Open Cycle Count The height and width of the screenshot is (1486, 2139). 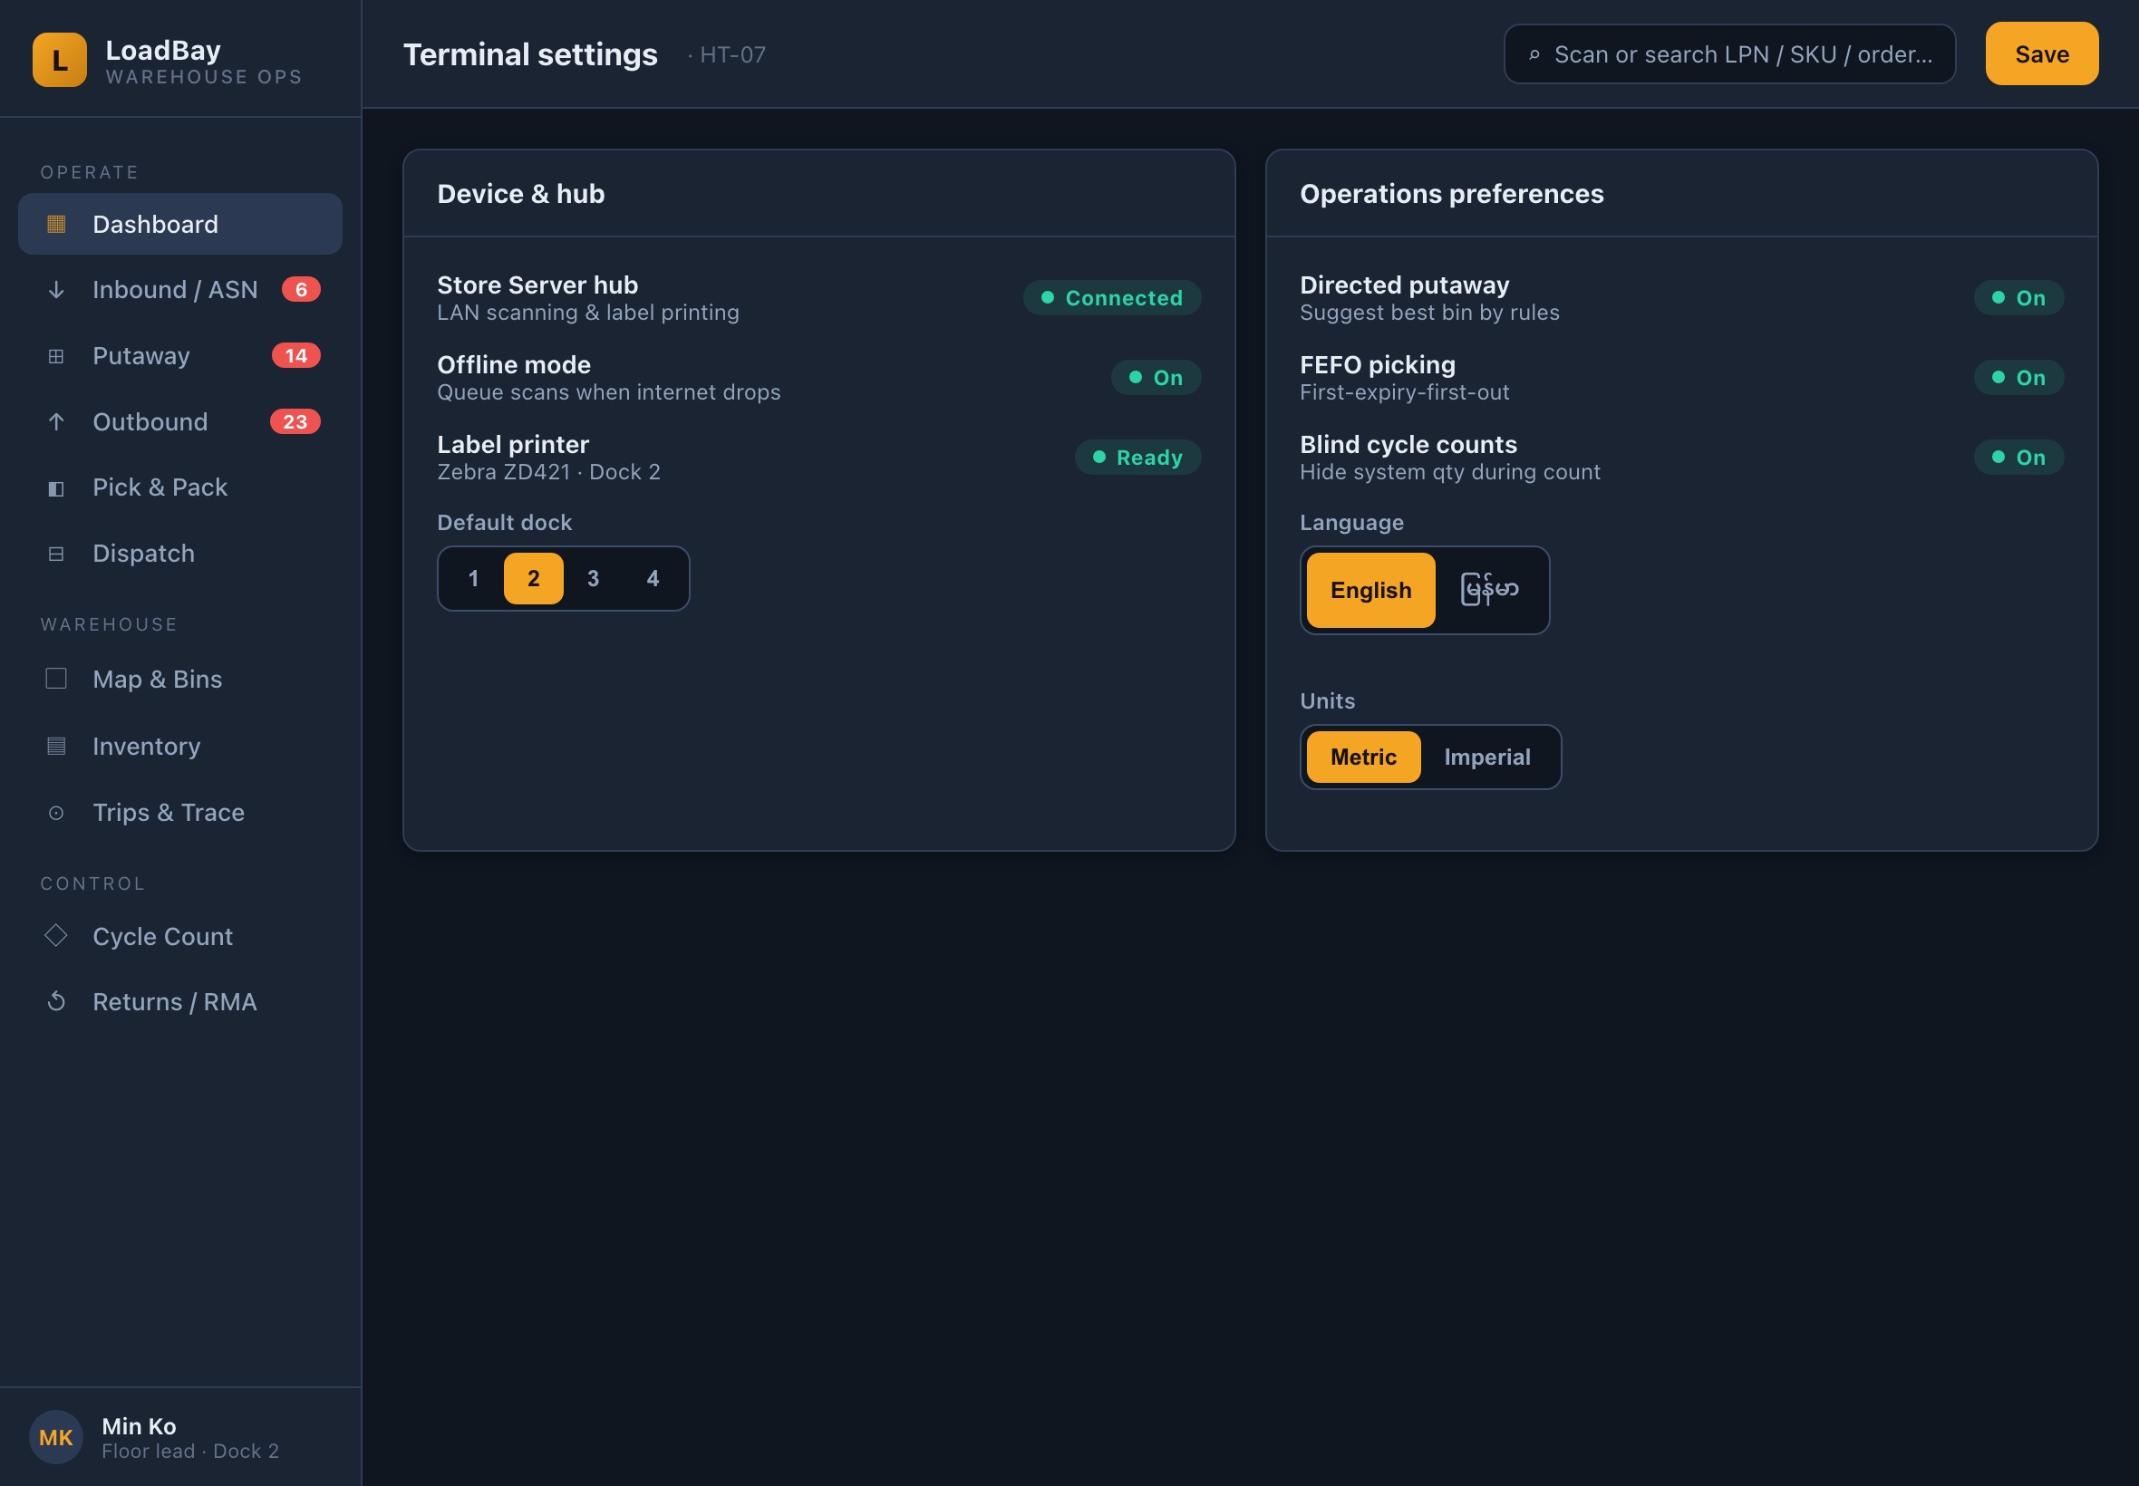point(180,936)
